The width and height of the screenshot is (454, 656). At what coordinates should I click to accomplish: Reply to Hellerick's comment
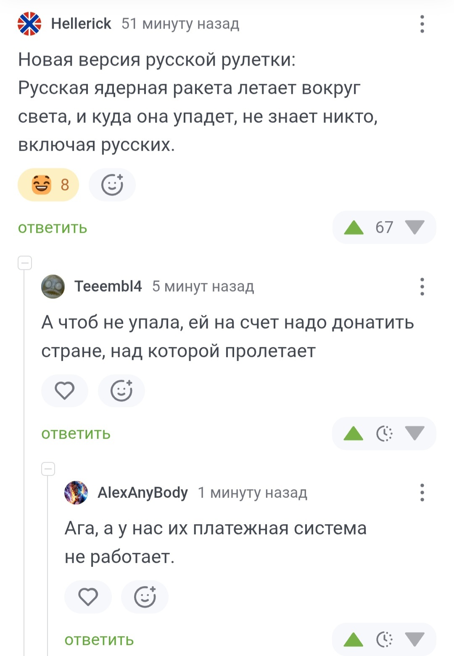point(53,228)
